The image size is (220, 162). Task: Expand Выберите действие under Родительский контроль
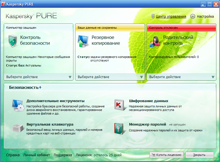[181, 77]
